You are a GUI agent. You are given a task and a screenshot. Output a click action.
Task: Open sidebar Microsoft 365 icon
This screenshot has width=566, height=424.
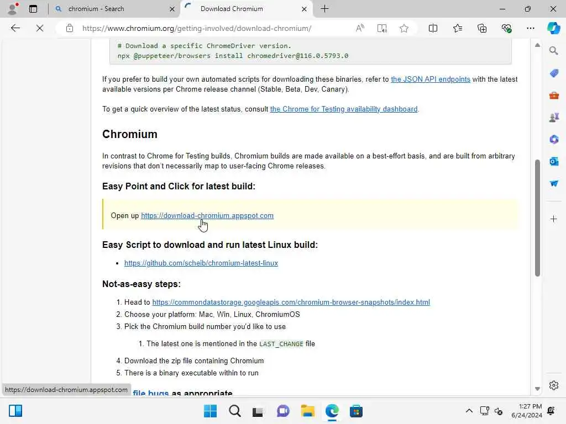[x=554, y=139]
